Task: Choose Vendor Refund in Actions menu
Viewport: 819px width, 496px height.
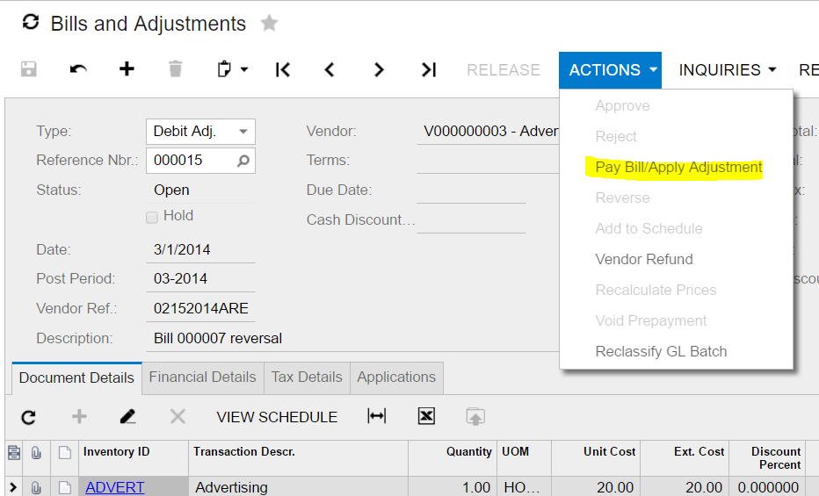Action: [x=644, y=259]
